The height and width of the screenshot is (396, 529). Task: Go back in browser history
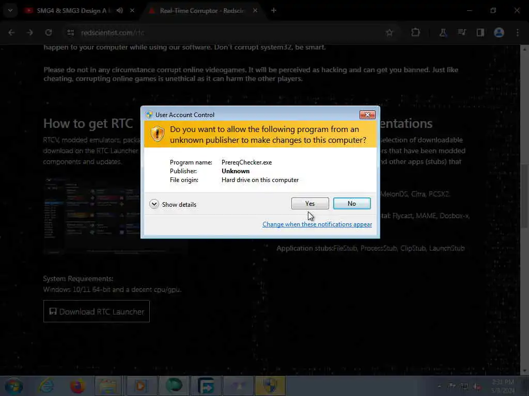point(11,32)
